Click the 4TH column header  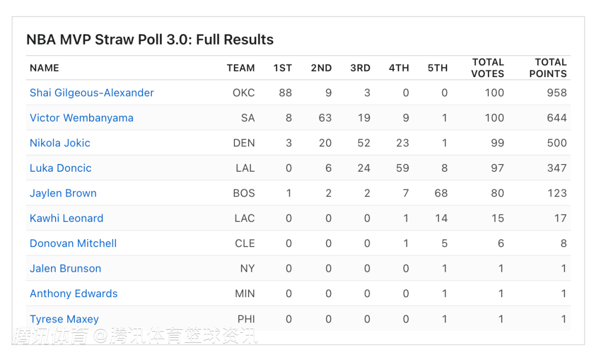click(x=399, y=68)
